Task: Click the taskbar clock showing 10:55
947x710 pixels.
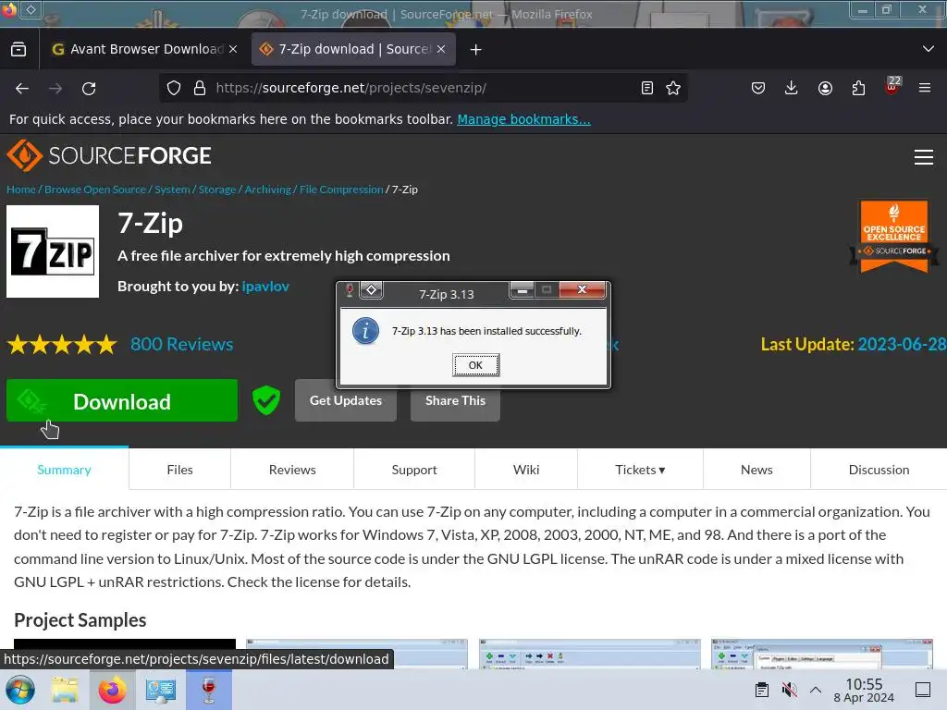Action: [x=864, y=690]
